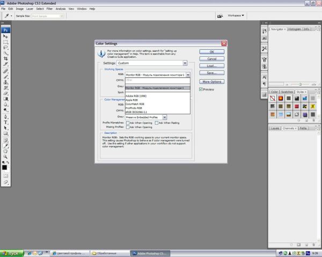
Task: Select the Horizontal Type tool
Action: tap(5, 123)
